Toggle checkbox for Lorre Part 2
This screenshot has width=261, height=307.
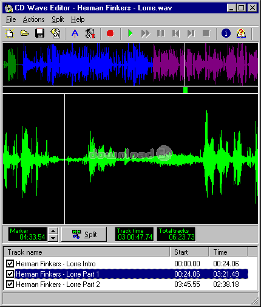click(x=10, y=285)
